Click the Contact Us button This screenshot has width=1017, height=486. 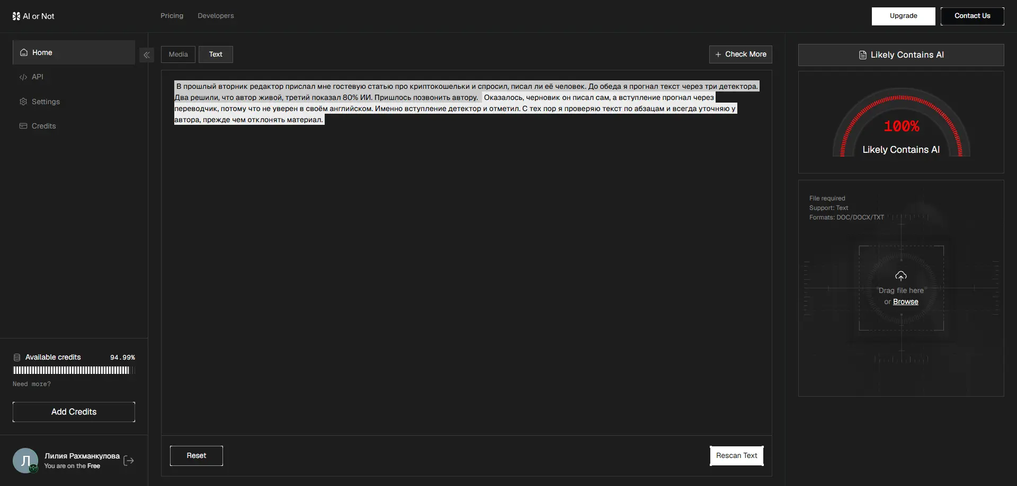[973, 16]
